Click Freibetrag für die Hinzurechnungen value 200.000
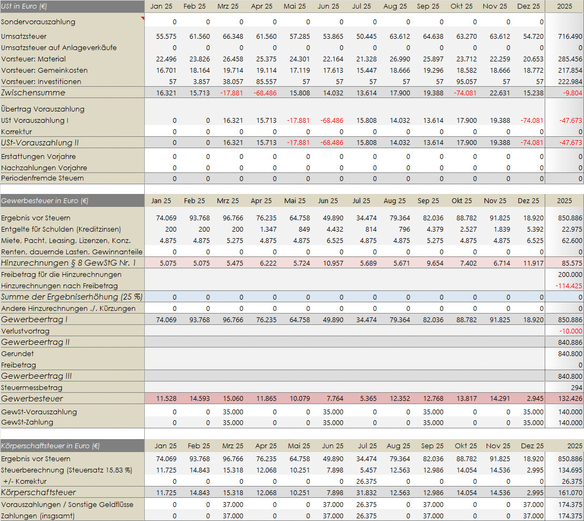The image size is (584, 521). [570, 274]
